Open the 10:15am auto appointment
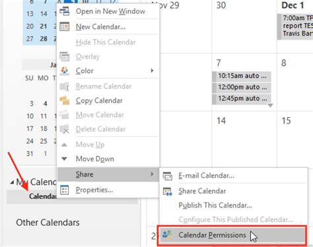 click(242, 76)
